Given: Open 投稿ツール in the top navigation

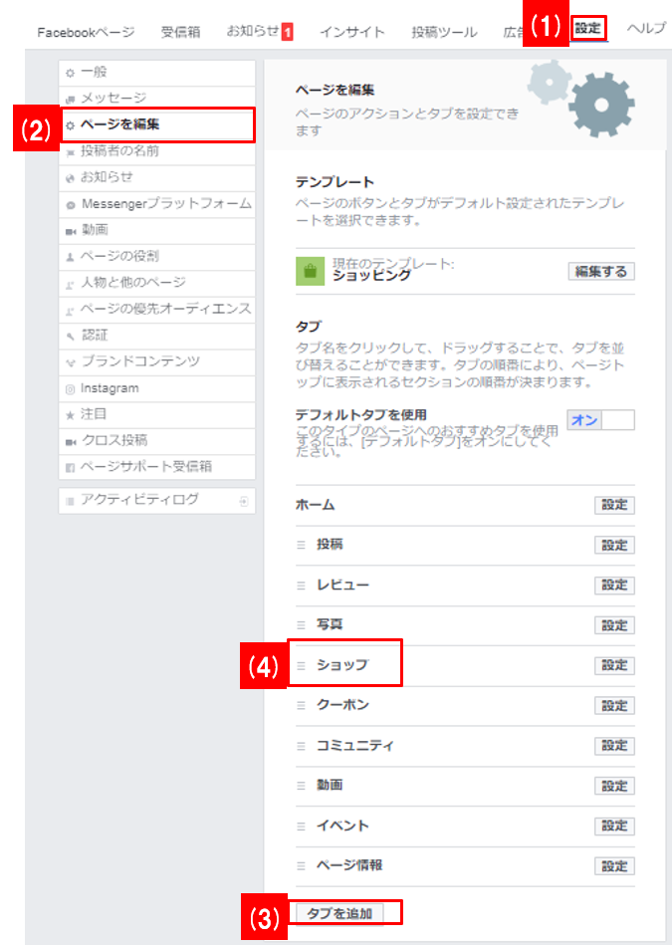Looking at the screenshot, I should [x=444, y=32].
